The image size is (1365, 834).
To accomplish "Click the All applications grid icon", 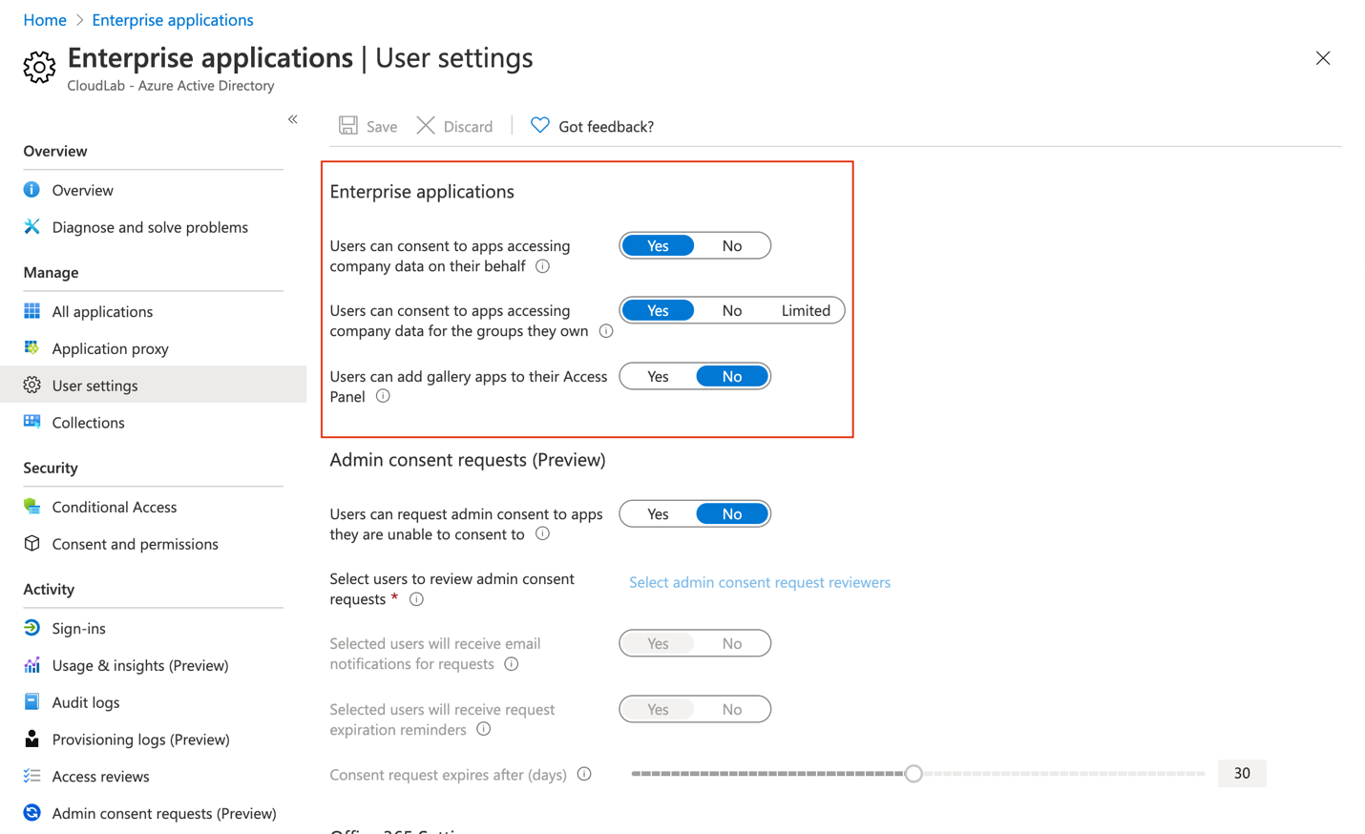I will click(x=31, y=311).
